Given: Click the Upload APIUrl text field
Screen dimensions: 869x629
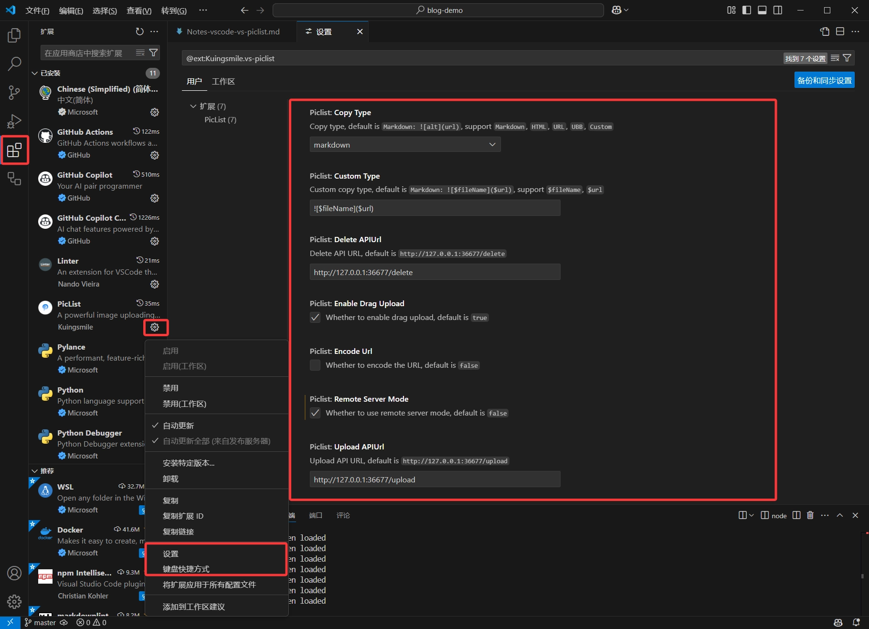Looking at the screenshot, I should [x=435, y=480].
